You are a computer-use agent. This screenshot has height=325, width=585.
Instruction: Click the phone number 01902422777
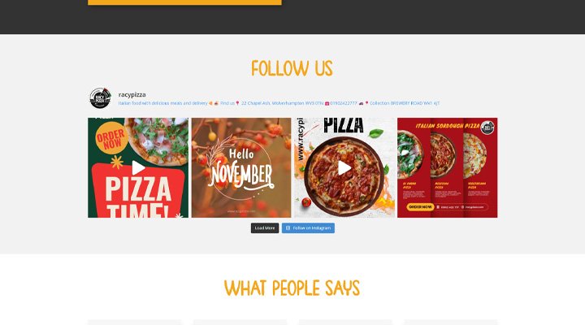[x=343, y=103]
